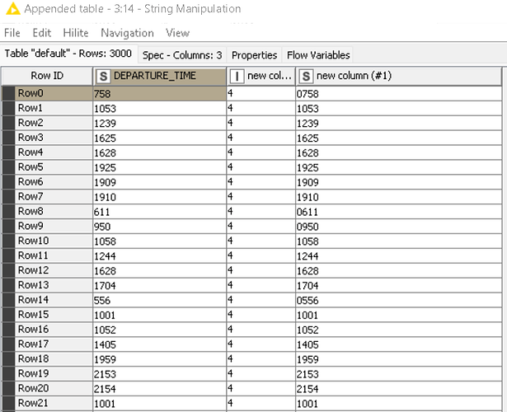Click the new col value 4 in Row0

pos(261,93)
